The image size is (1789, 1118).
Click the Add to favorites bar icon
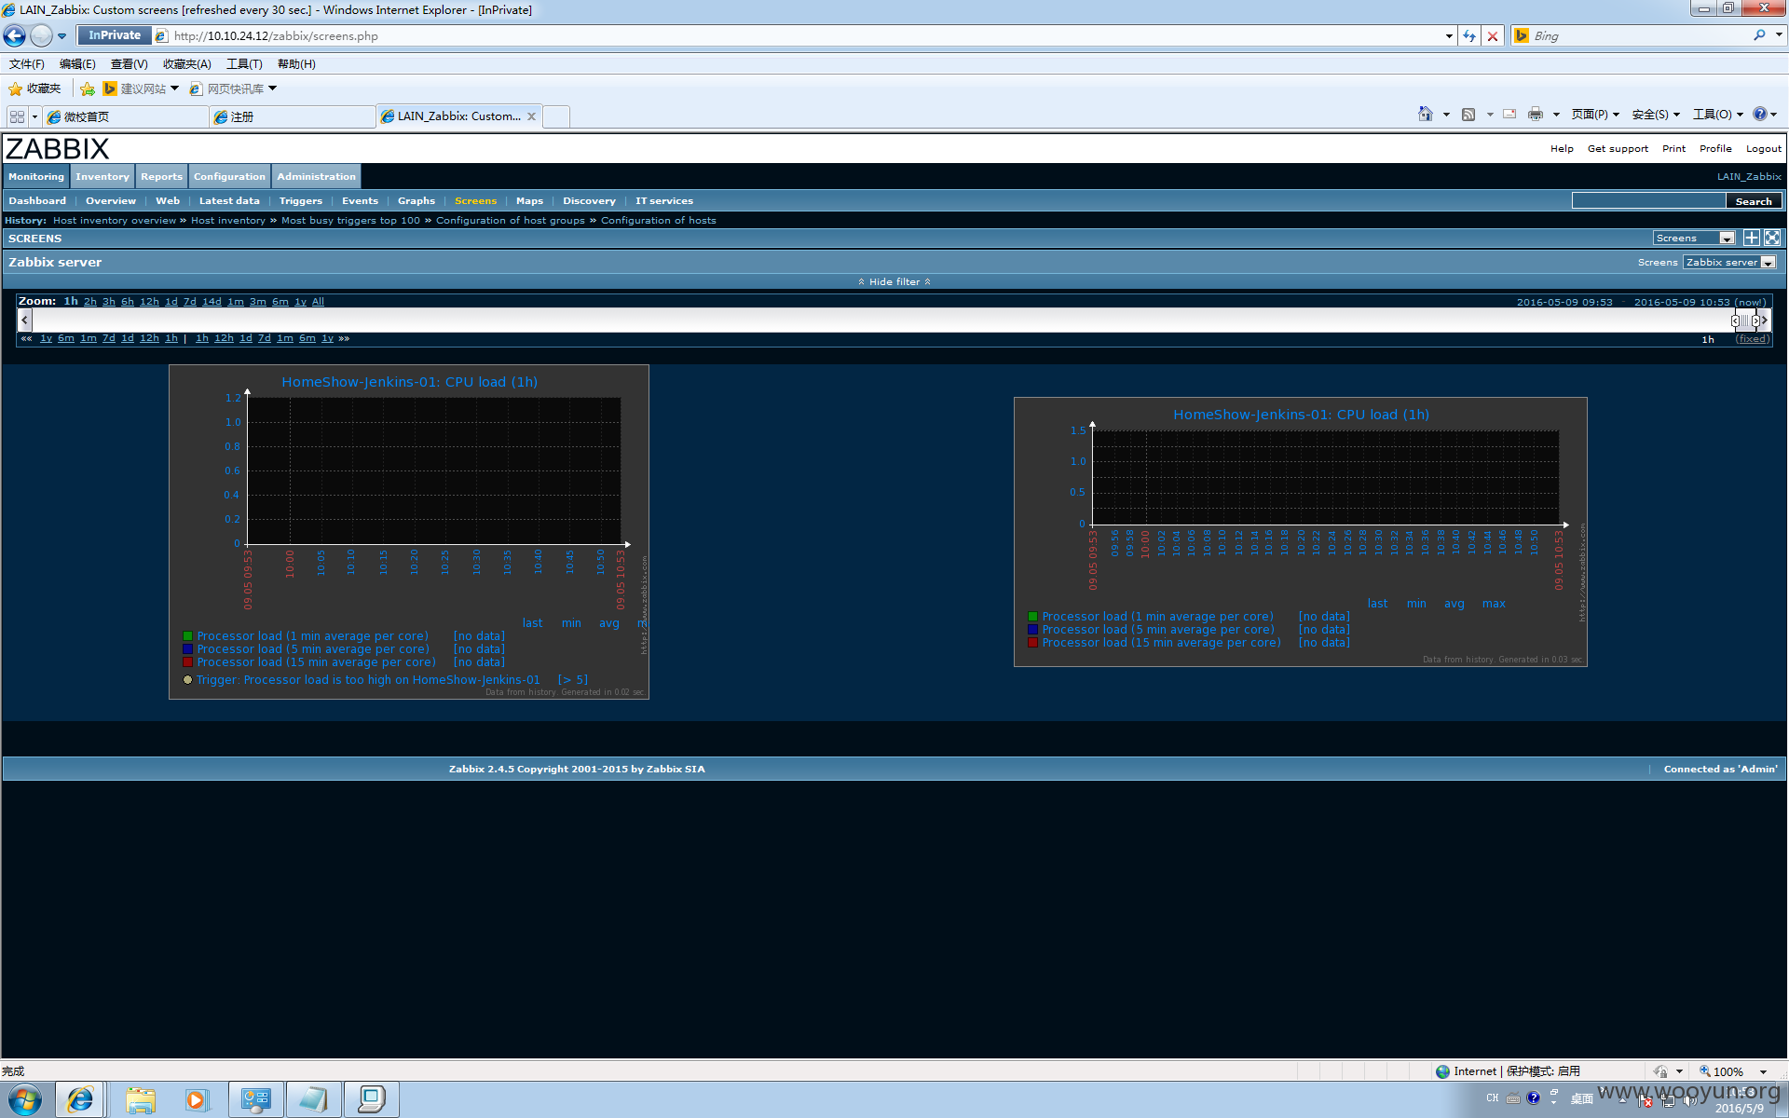pos(88,89)
